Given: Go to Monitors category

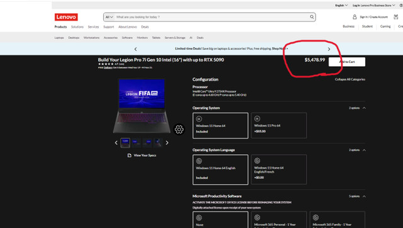Looking at the screenshot, I should (142, 38).
